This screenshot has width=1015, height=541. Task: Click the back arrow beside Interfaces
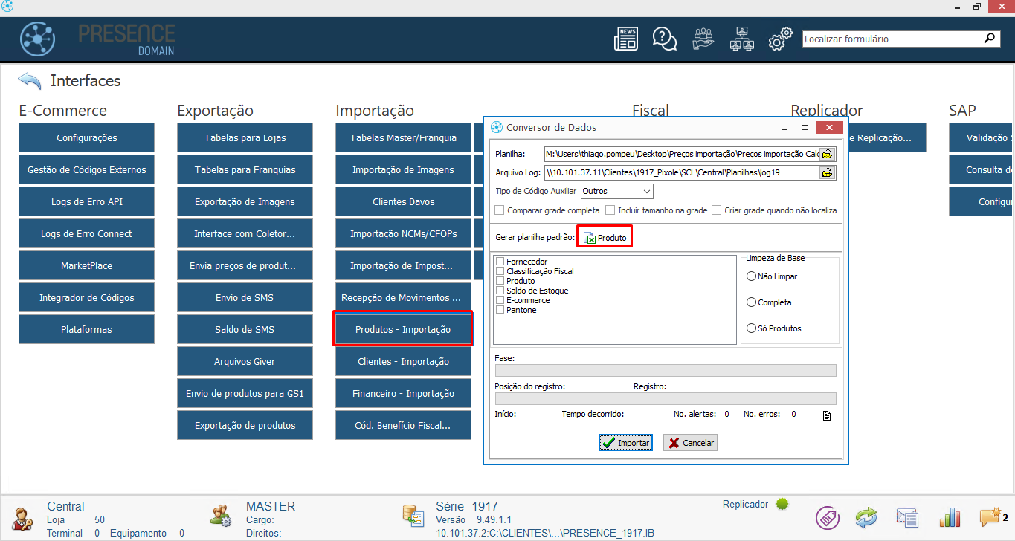(30, 80)
